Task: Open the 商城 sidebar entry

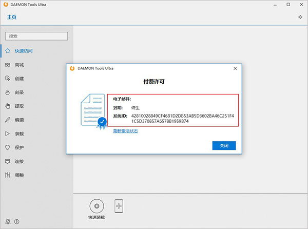Action: tap(20, 65)
